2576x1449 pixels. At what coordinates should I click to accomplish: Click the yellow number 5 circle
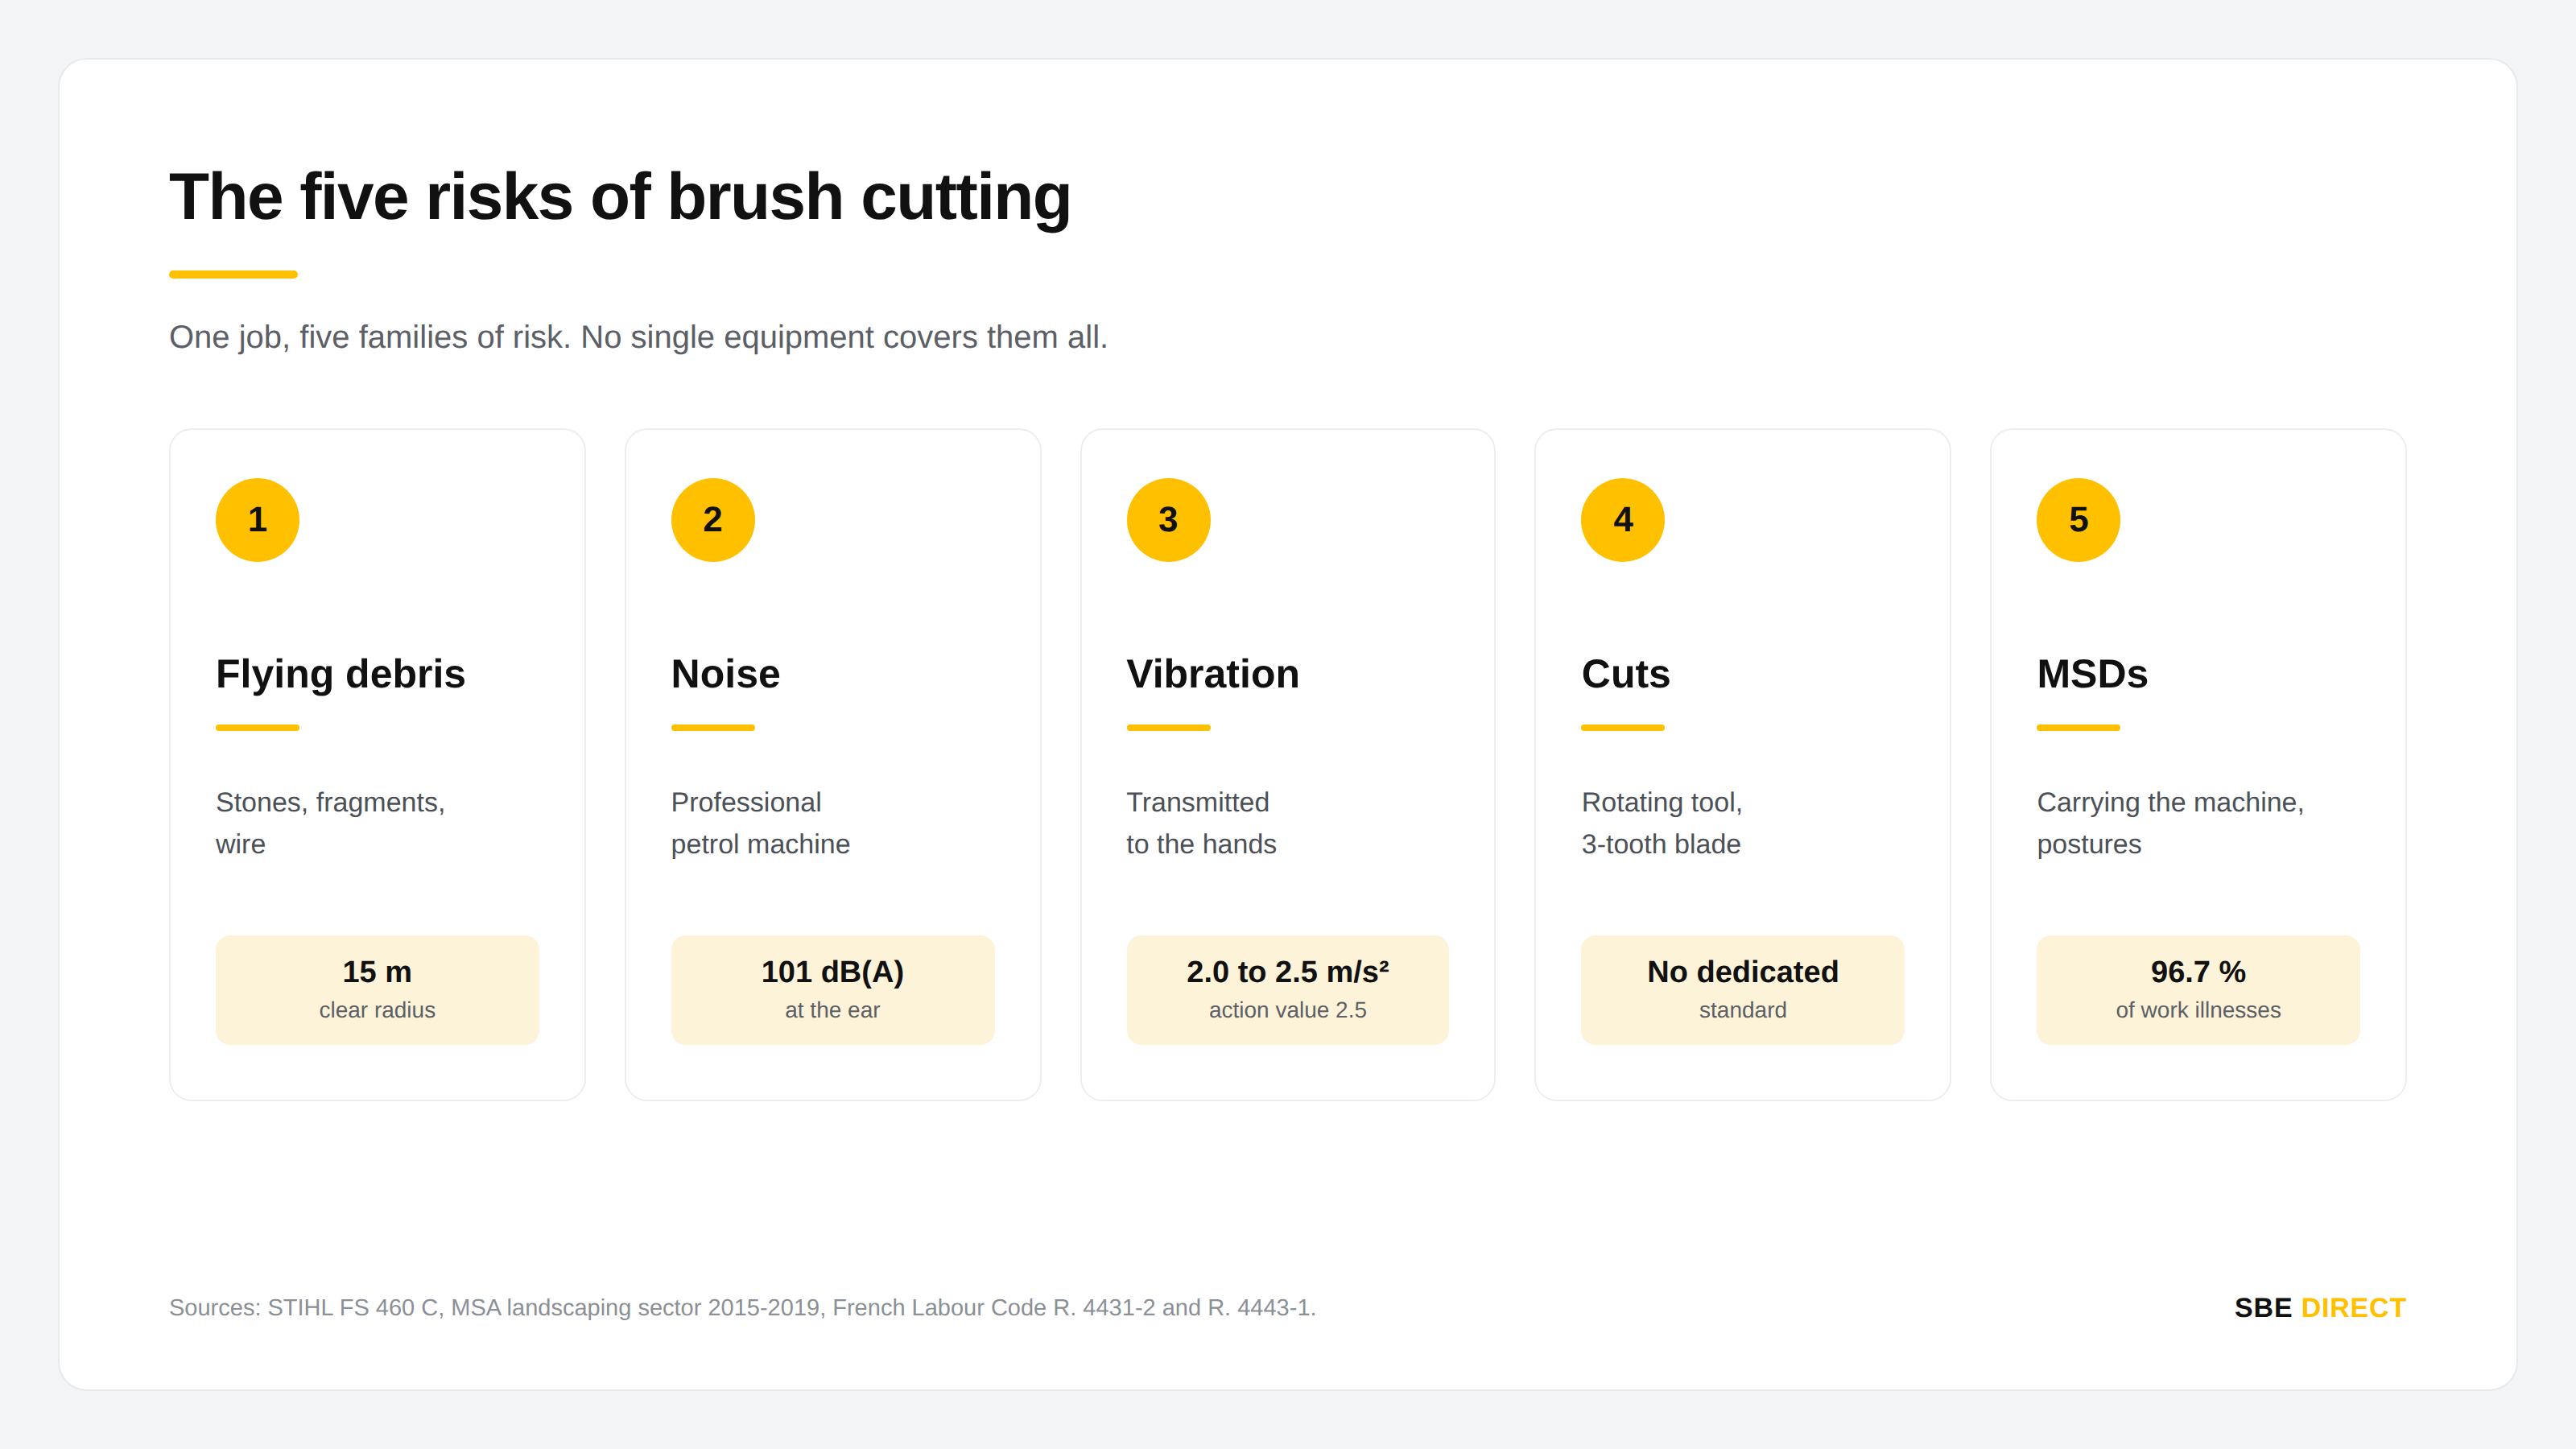pyautogui.click(x=2078, y=519)
